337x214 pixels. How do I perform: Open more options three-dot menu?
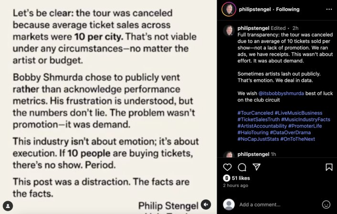click(329, 9)
